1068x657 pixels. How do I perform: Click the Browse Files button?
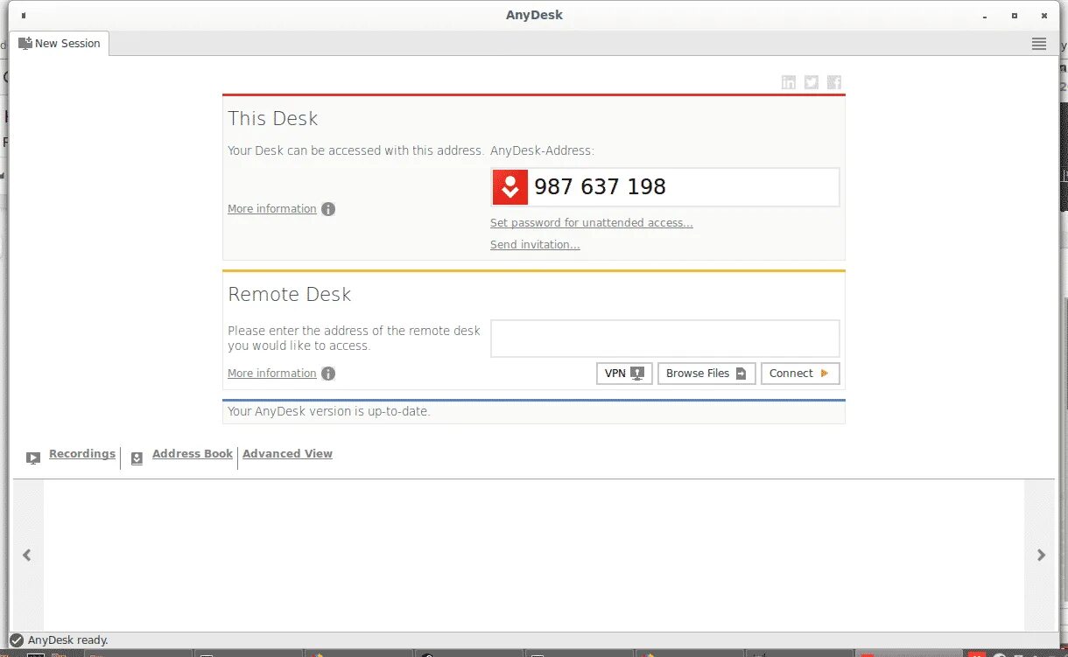coord(706,374)
